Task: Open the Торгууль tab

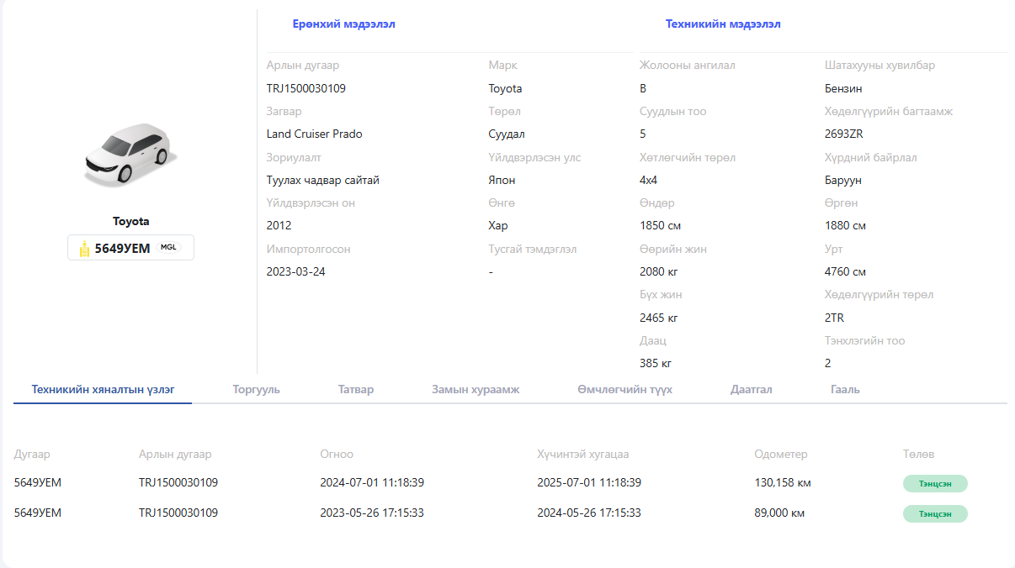Action: pos(257,390)
